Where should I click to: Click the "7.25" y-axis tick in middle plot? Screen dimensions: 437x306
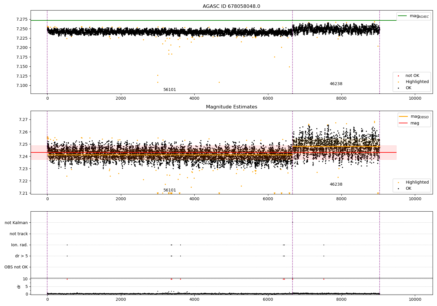tap(24, 144)
